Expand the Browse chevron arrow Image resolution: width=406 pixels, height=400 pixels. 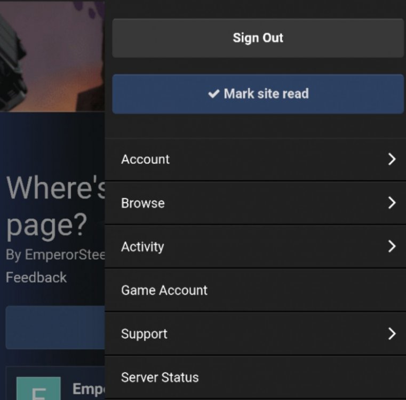pos(392,203)
